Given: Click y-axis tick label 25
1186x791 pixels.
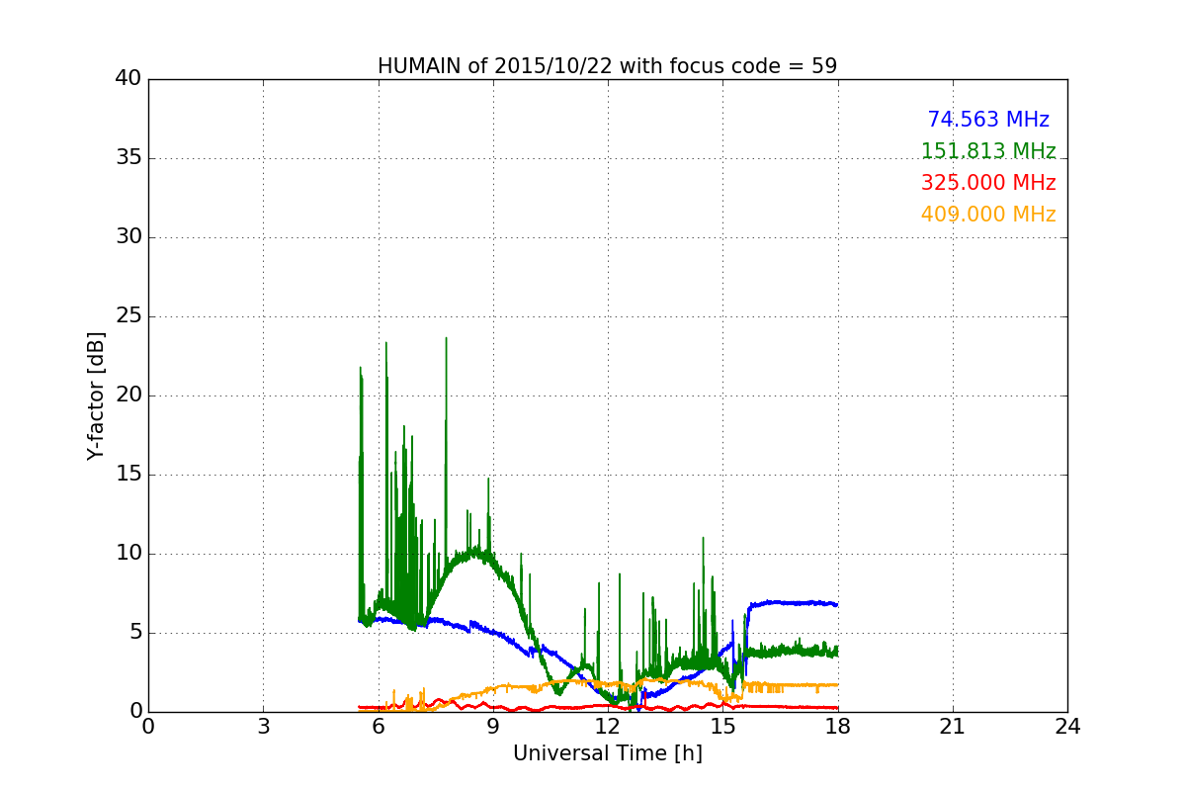Looking at the screenshot, I should pyautogui.click(x=127, y=316).
